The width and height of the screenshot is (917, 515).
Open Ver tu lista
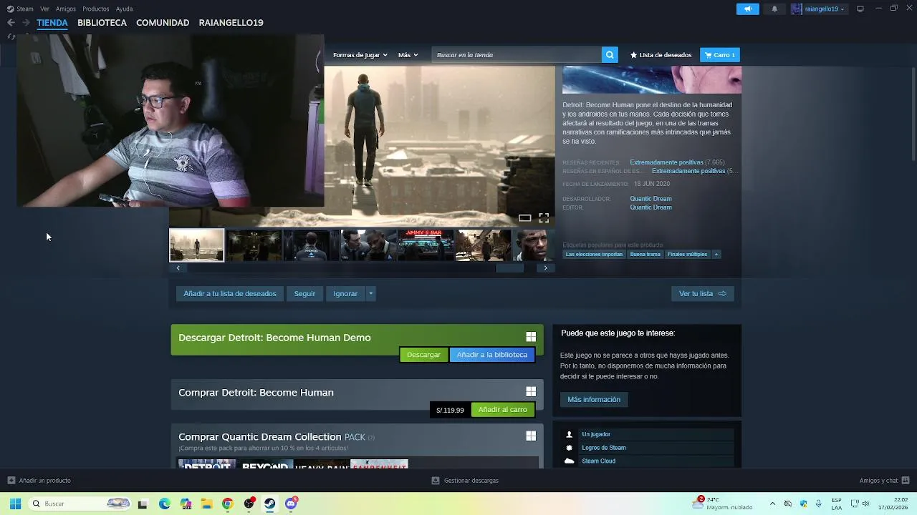[702, 293]
